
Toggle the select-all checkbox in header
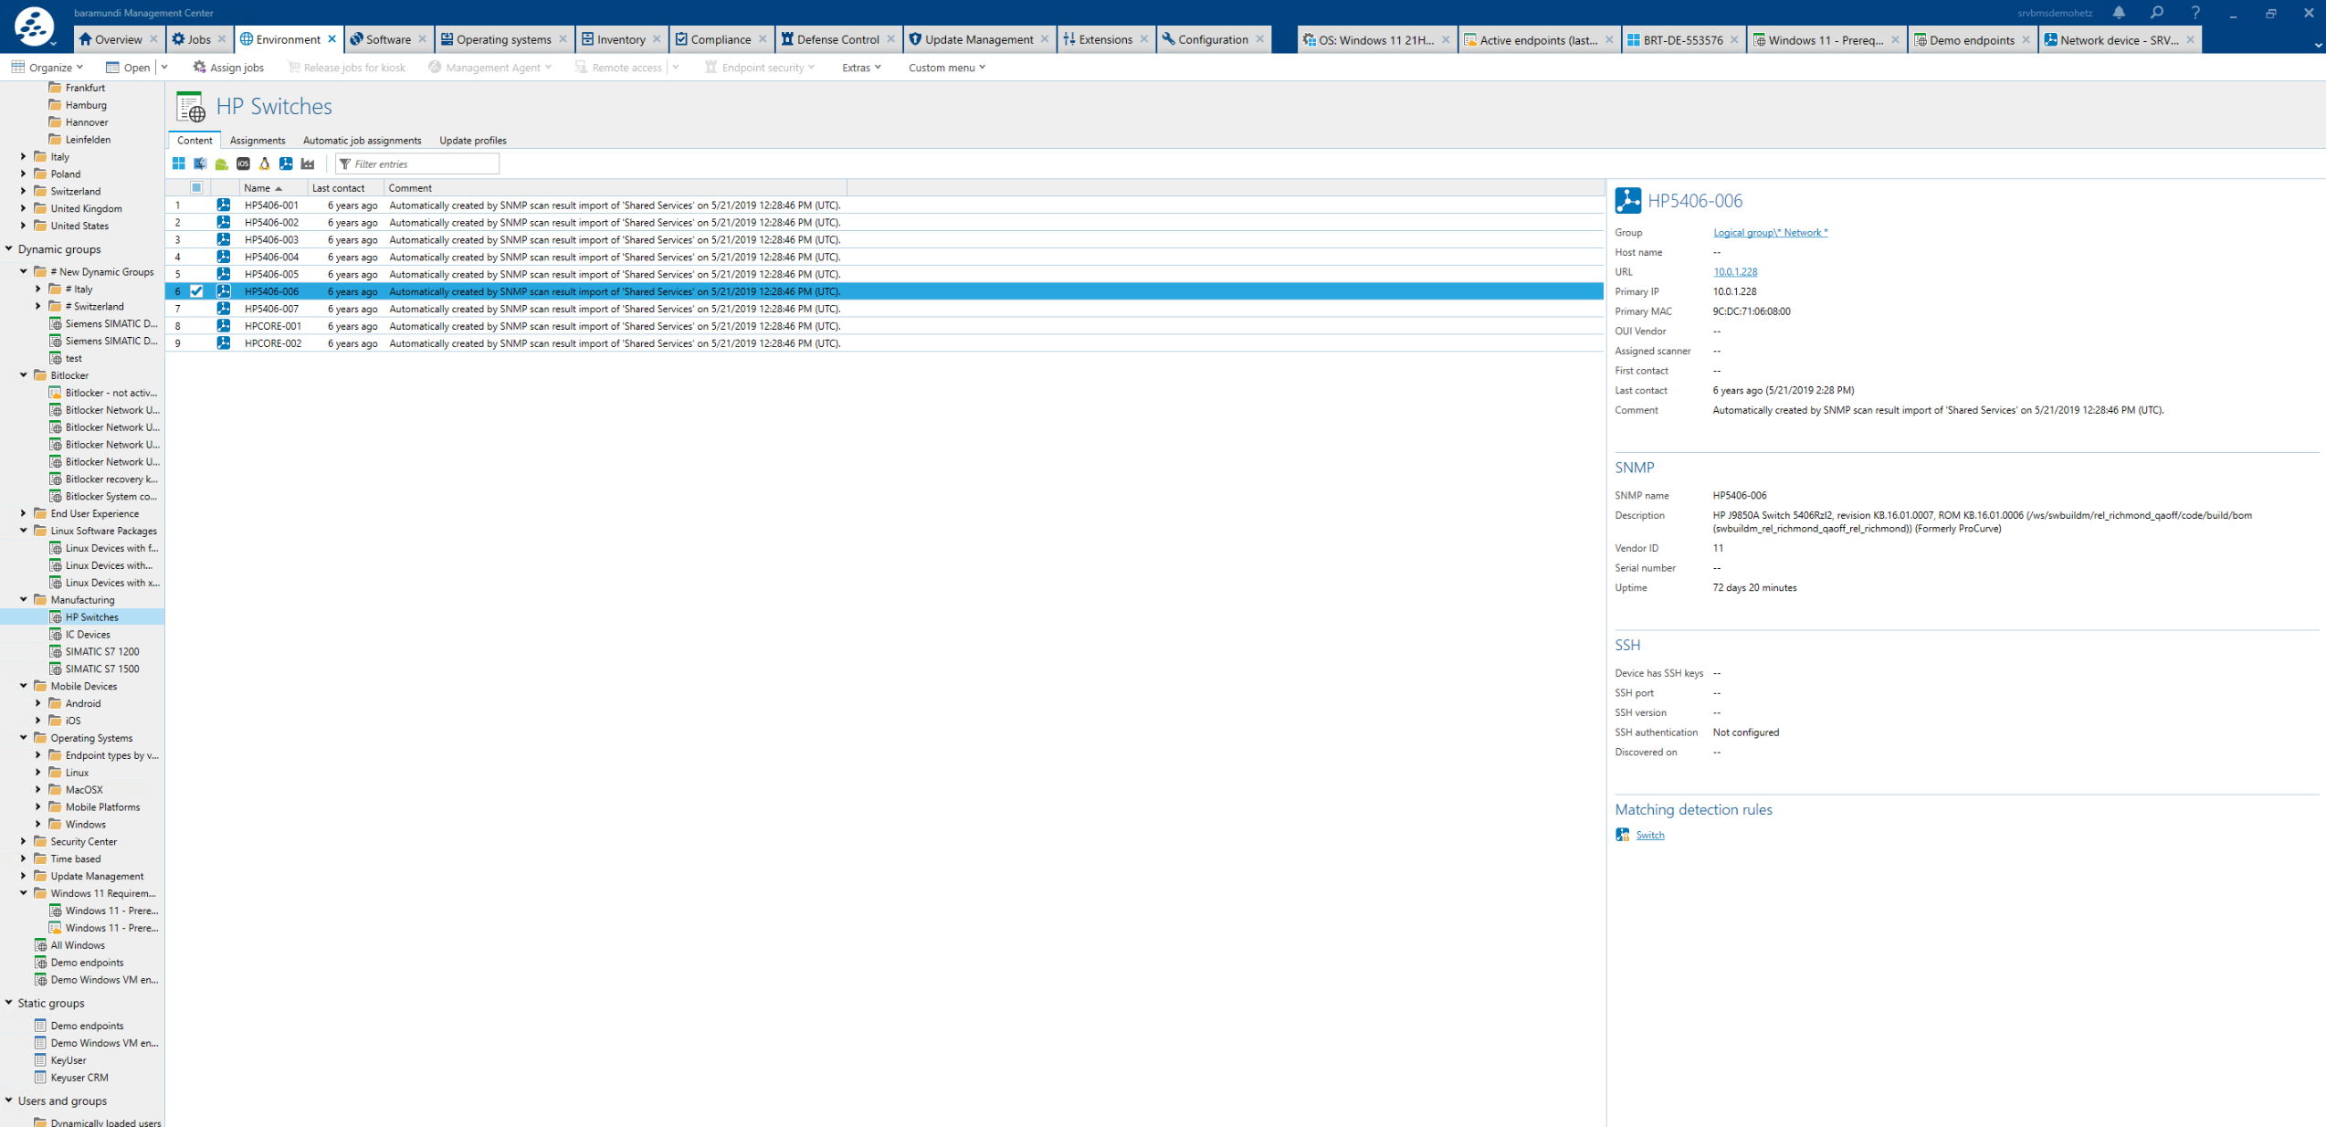pos(196,188)
